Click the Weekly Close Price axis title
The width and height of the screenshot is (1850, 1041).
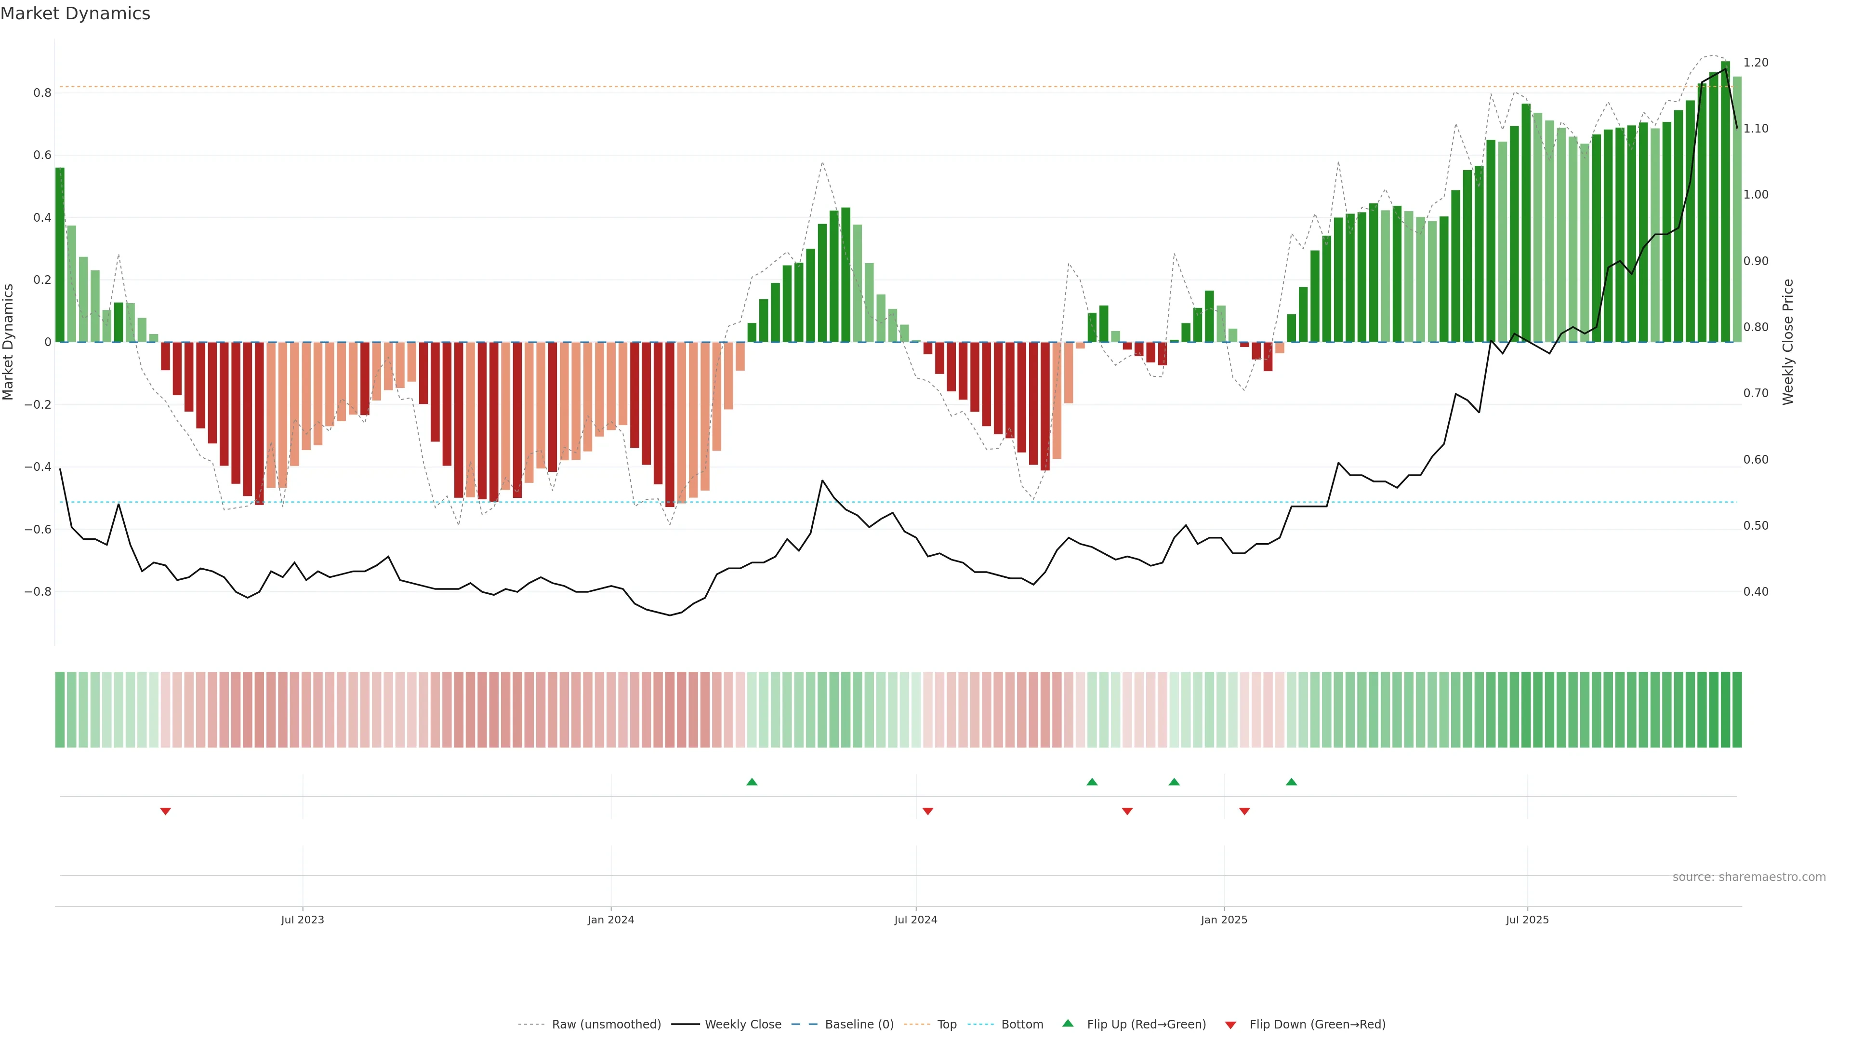[x=1788, y=342]
